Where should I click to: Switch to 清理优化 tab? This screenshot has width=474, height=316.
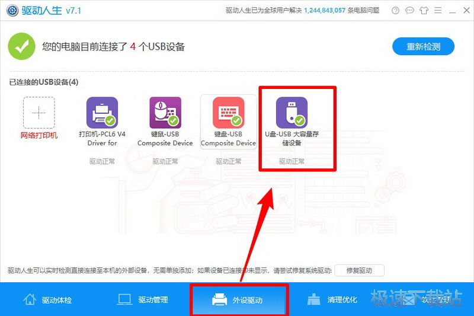(332, 299)
